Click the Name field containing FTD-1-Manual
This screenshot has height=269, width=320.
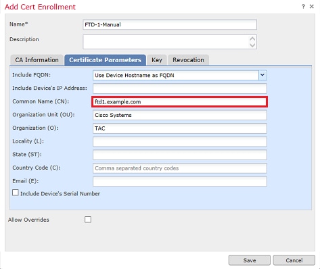(170, 24)
